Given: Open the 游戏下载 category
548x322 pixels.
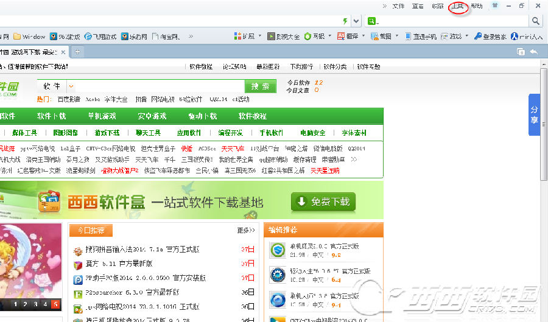Looking at the screenshot, I should (x=107, y=133).
